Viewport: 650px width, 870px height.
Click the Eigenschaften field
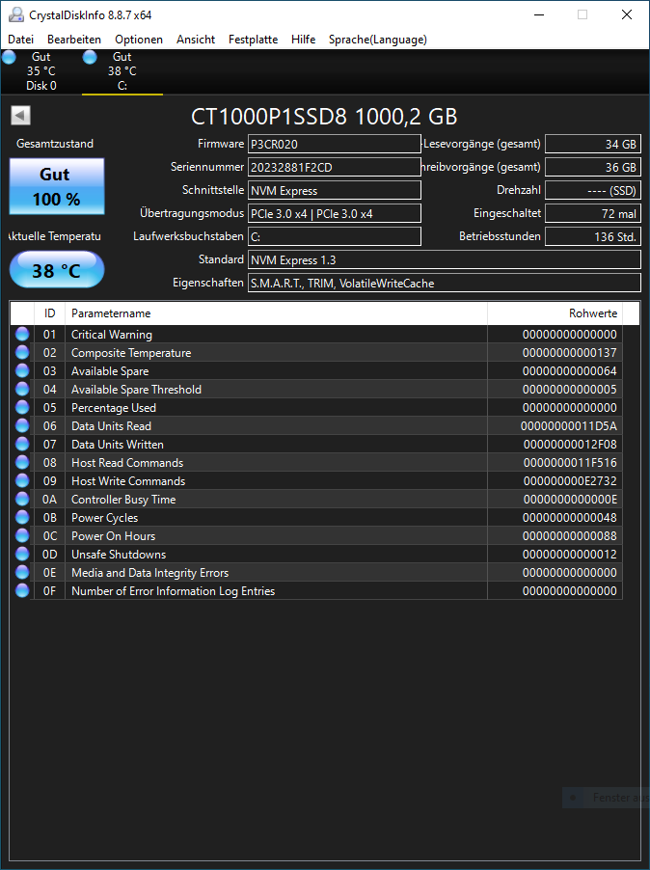coord(445,283)
